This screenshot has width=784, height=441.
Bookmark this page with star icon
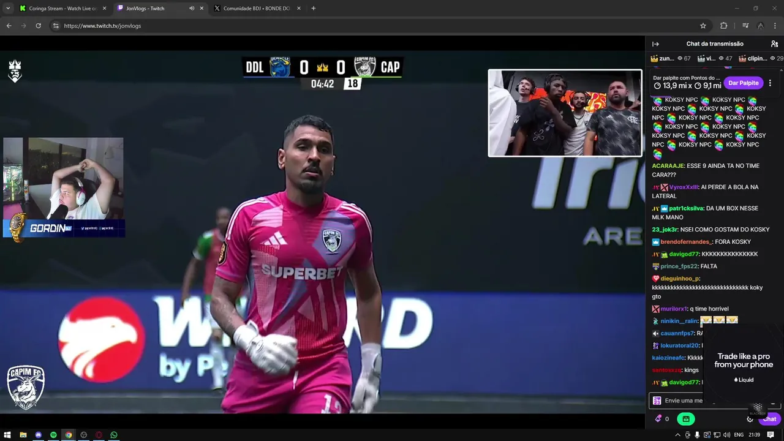pos(703,26)
